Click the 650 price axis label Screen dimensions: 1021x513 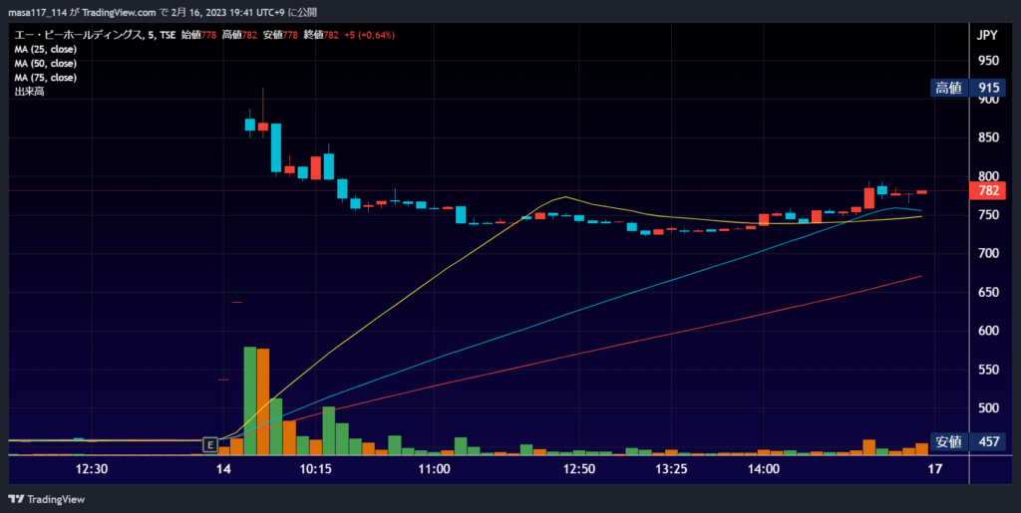pos(988,293)
